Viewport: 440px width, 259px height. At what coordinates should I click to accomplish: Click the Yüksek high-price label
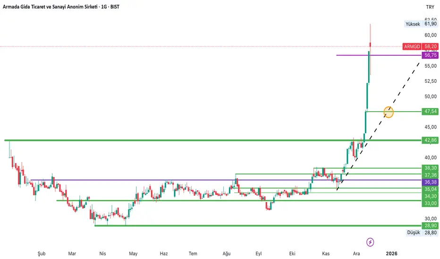click(413, 24)
